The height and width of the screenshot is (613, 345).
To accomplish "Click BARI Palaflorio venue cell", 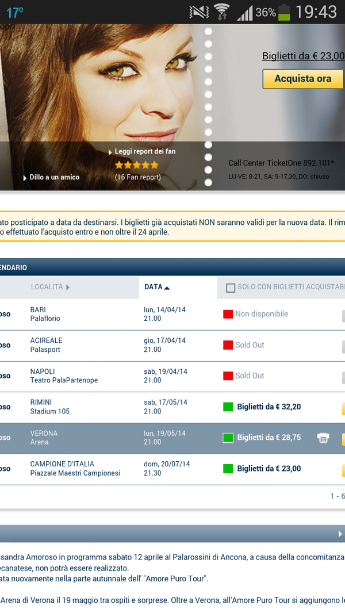I will pos(45,314).
